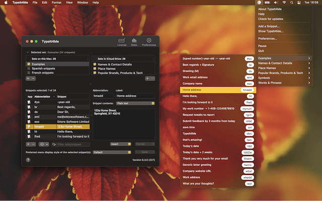Enable the Spanish snippets checkbox

[29, 68]
